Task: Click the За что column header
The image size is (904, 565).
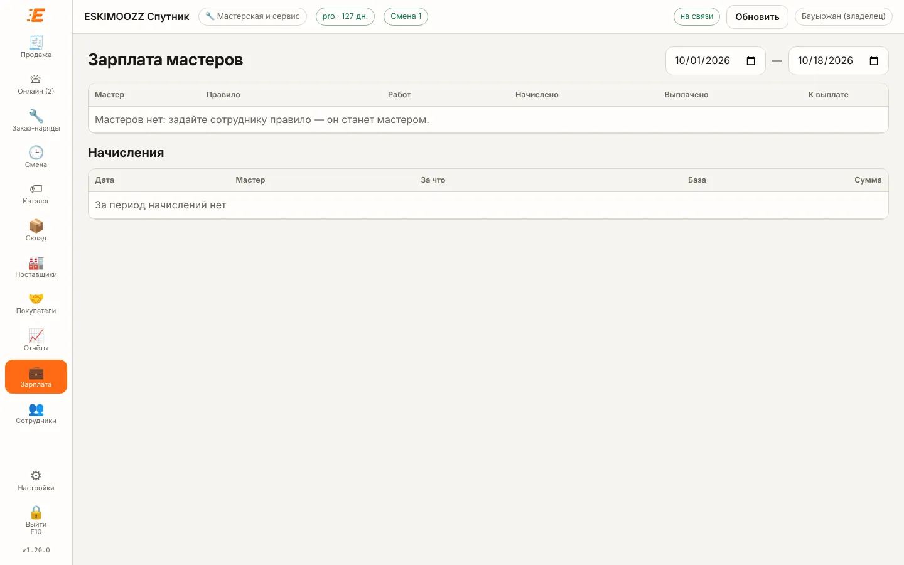Action: click(x=433, y=180)
